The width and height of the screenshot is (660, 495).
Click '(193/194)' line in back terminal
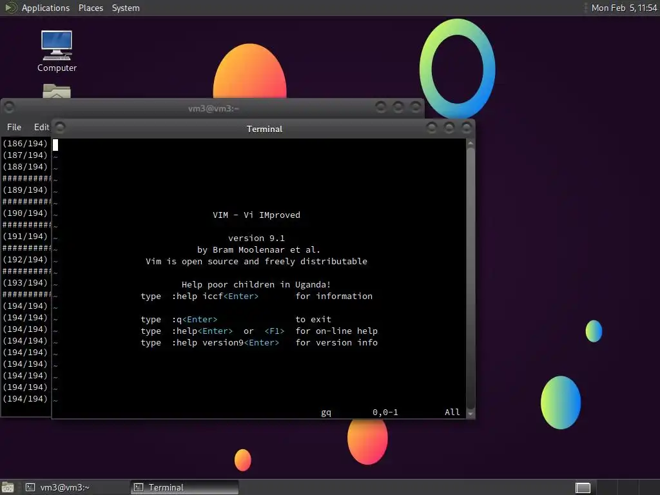[x=25, y=283]
